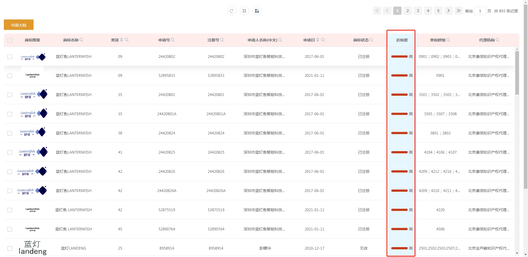
Task: Jump to the last page of results
Action: pyautogui.click(x=458, y=11)
